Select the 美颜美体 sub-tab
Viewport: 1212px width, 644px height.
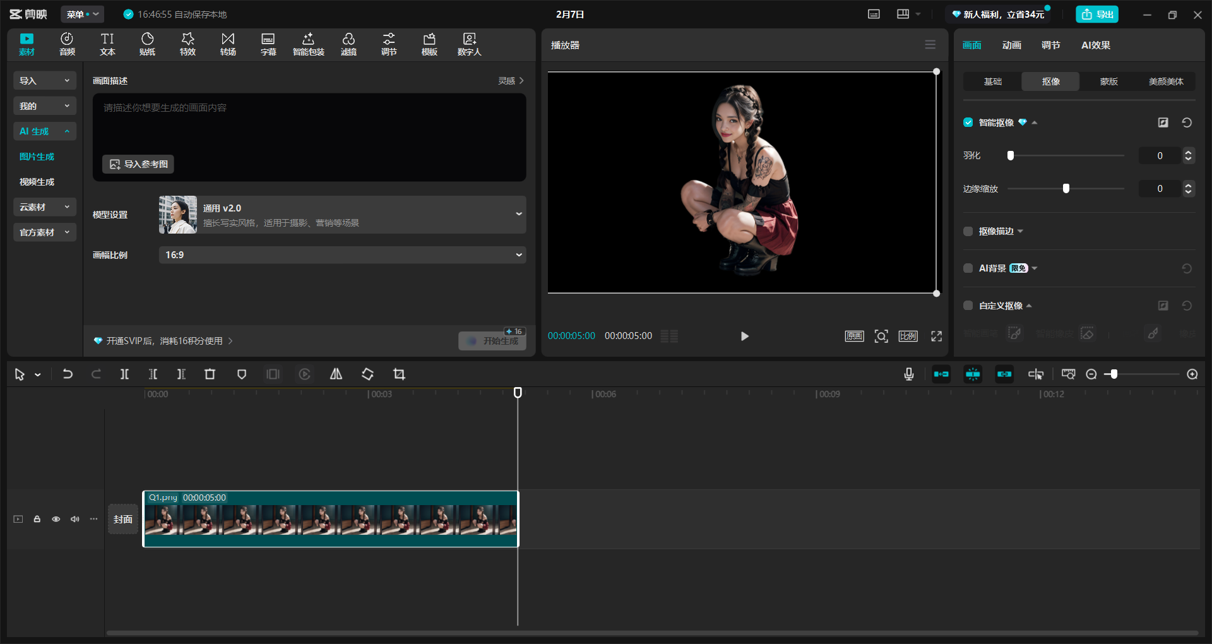click(1167, 81)
